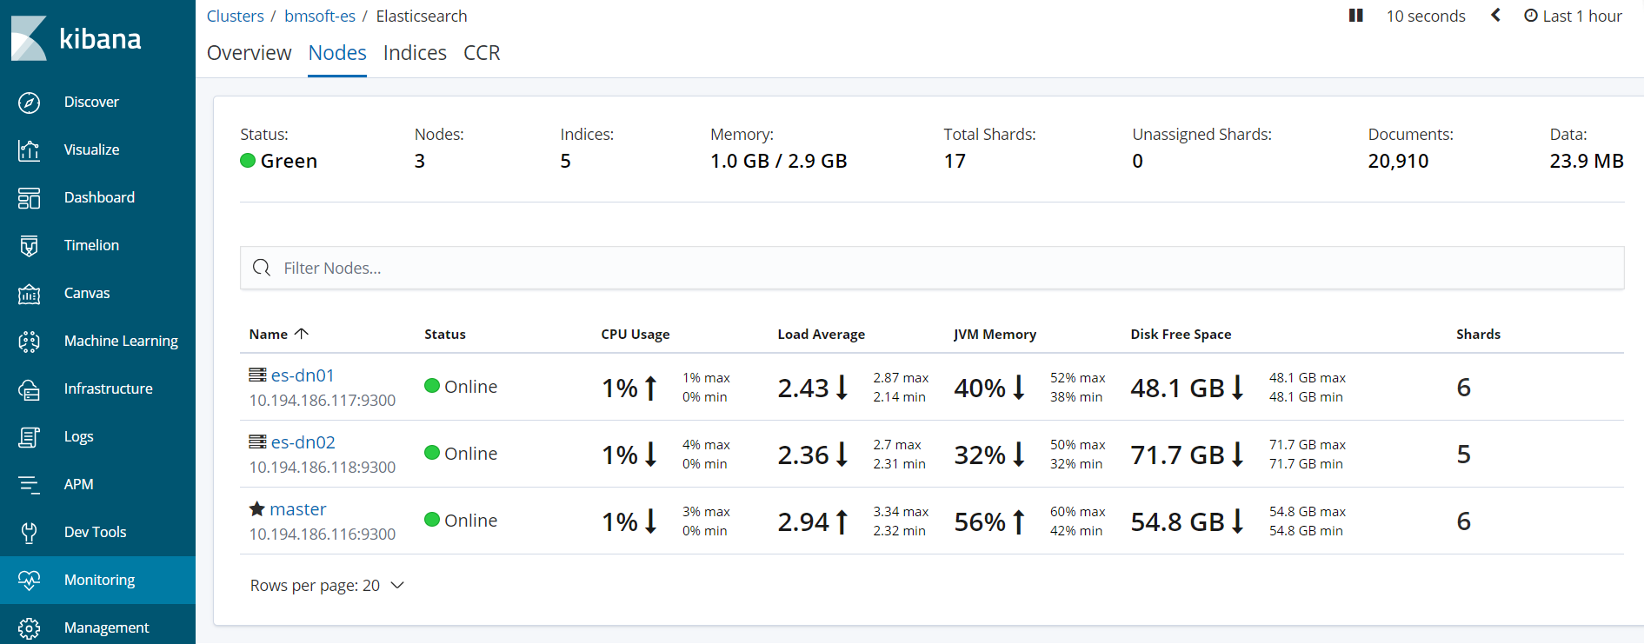Image resolution: width=1644 pixels, height=644 pixels.
Task: Click the 54.8 GB disk free value
Action: pyautogui.click(x=1177, y=521)
